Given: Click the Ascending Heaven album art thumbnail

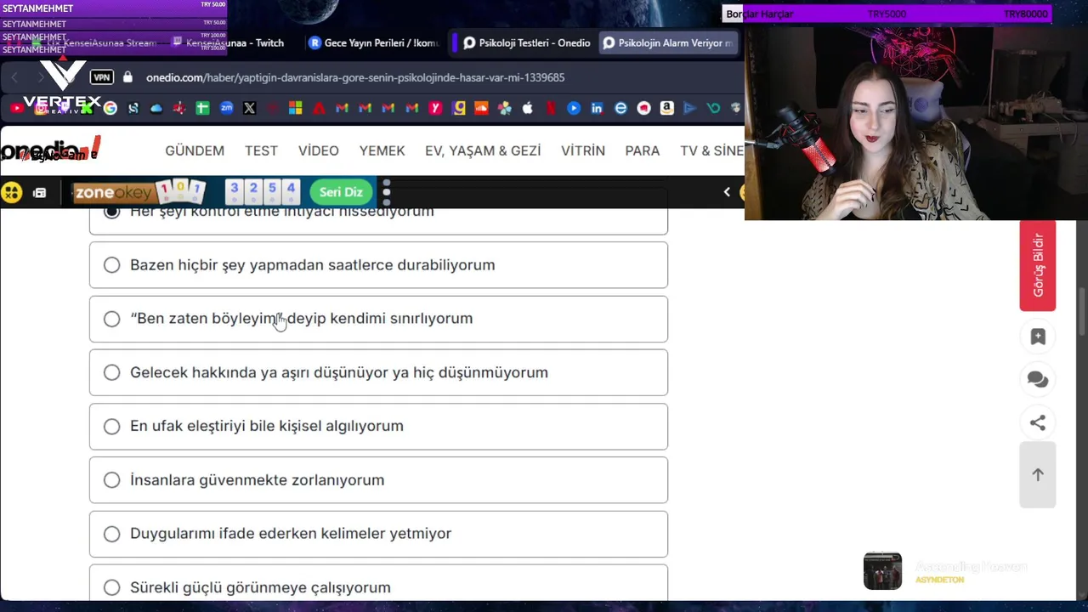Looking at the screenshot, I should point(882,571).
